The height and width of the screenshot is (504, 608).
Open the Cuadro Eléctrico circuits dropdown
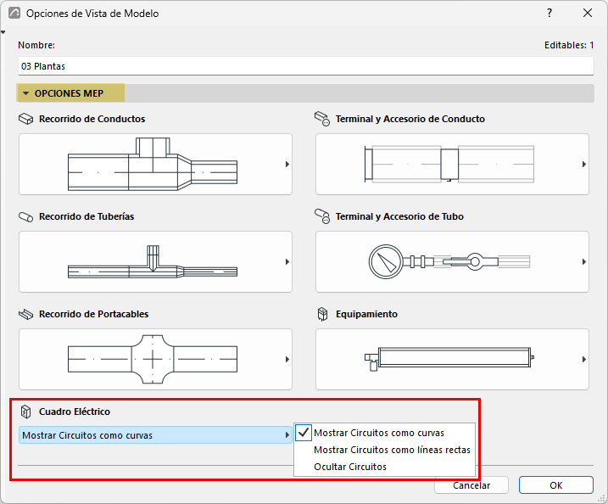pyautogui.click(x=155, y=435)
